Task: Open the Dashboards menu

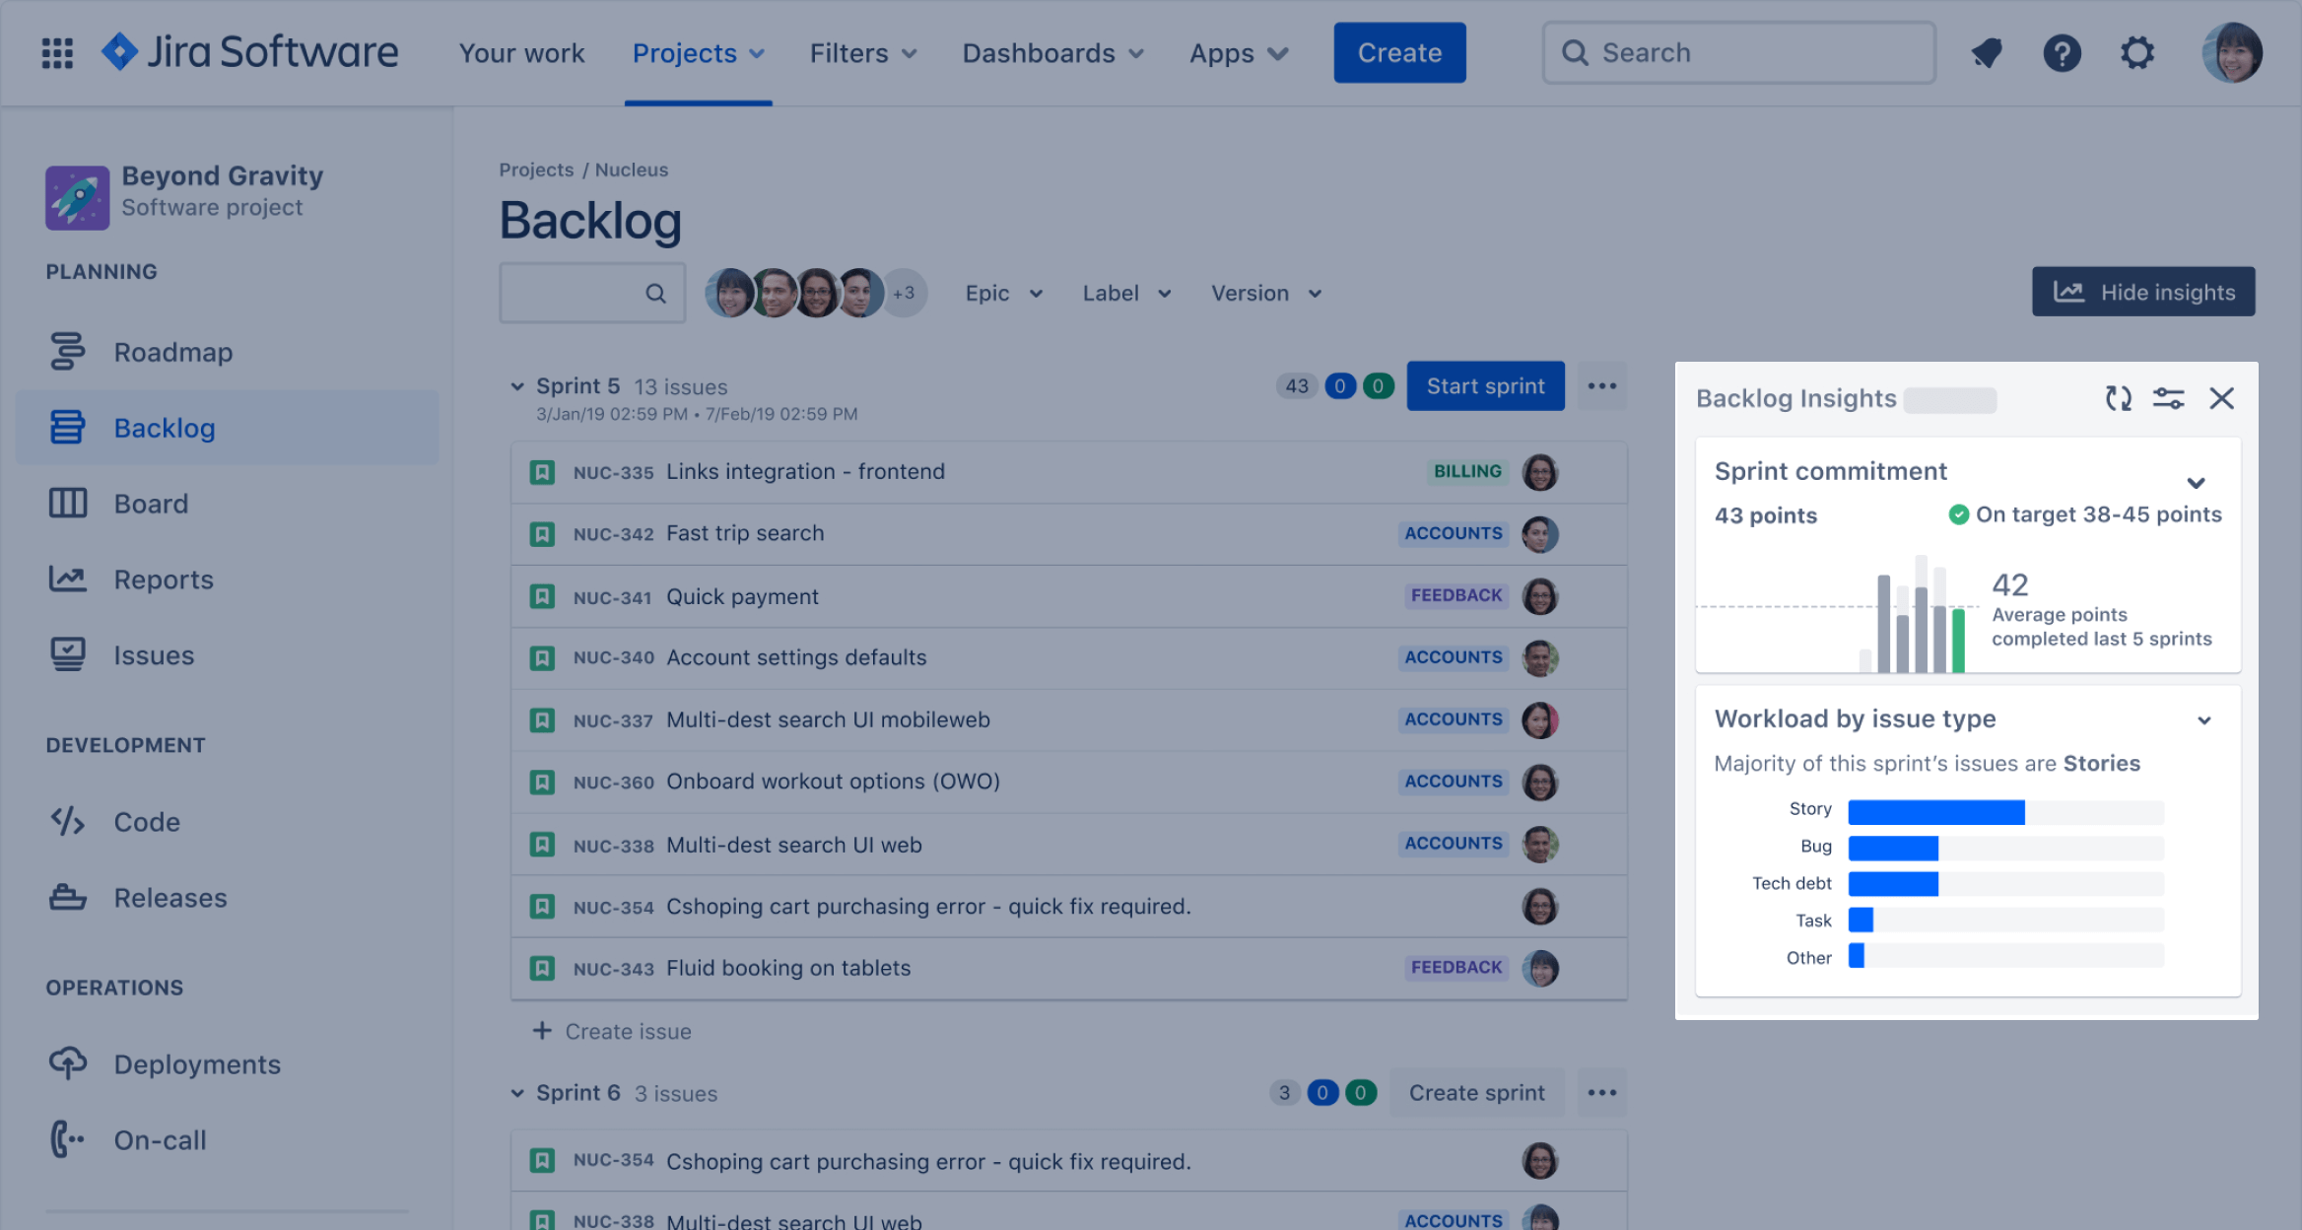Action: pos(1051,53)
